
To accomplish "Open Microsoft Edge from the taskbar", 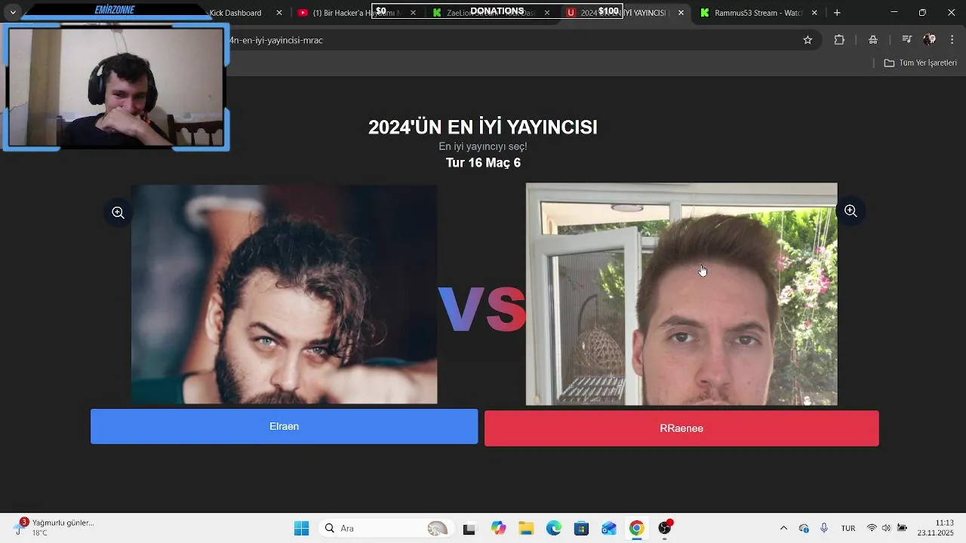I will point(554,529).
